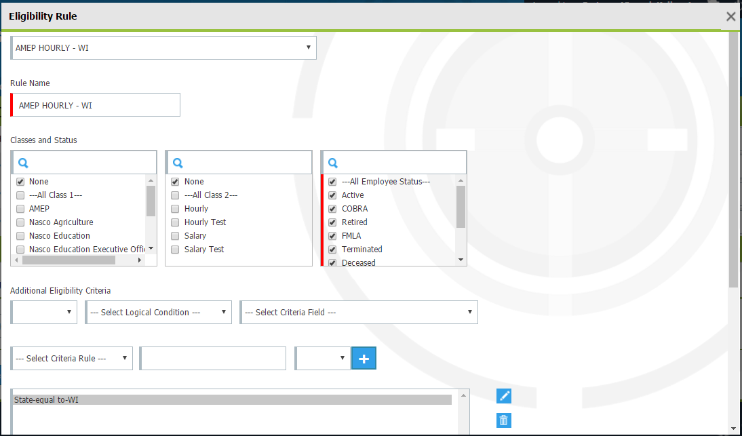Open the Select Criteria Rule dropdown
The height and width of the screenshot is (436, 742).
[x=72, y=359]
